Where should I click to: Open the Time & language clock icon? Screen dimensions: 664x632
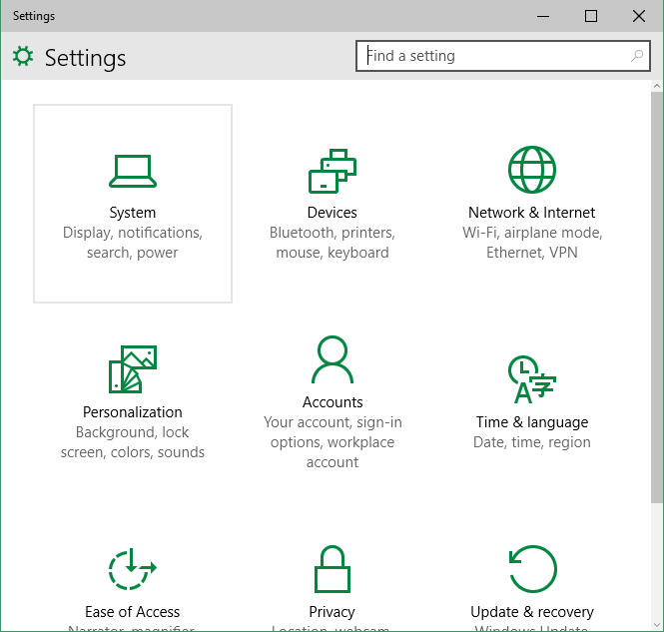[531, 378]
